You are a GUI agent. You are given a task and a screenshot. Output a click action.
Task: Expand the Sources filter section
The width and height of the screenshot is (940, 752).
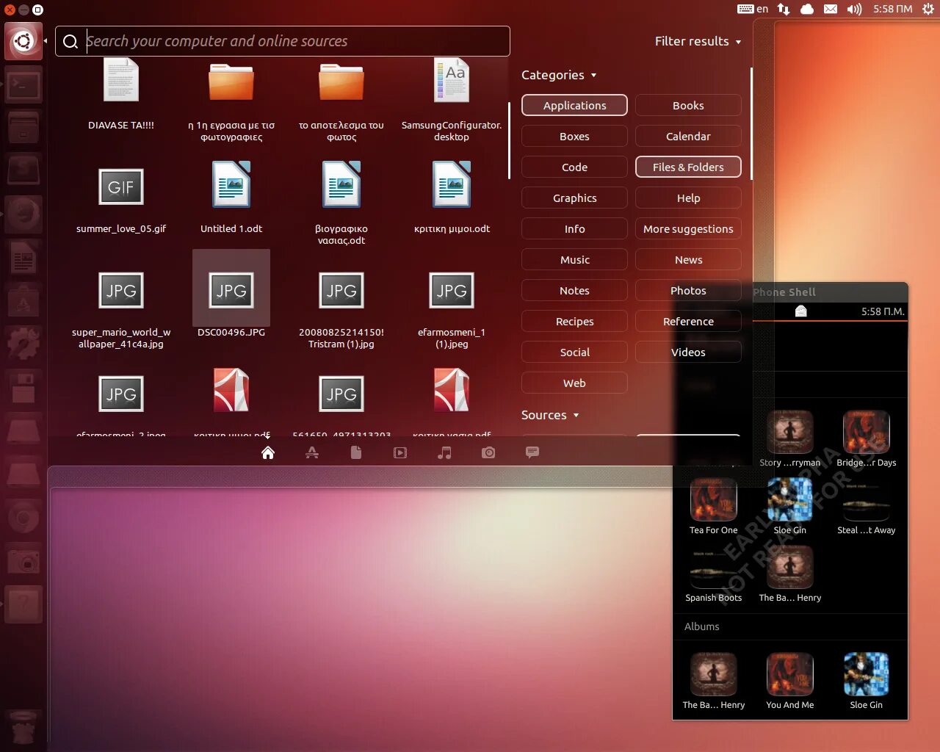[550, 415]
